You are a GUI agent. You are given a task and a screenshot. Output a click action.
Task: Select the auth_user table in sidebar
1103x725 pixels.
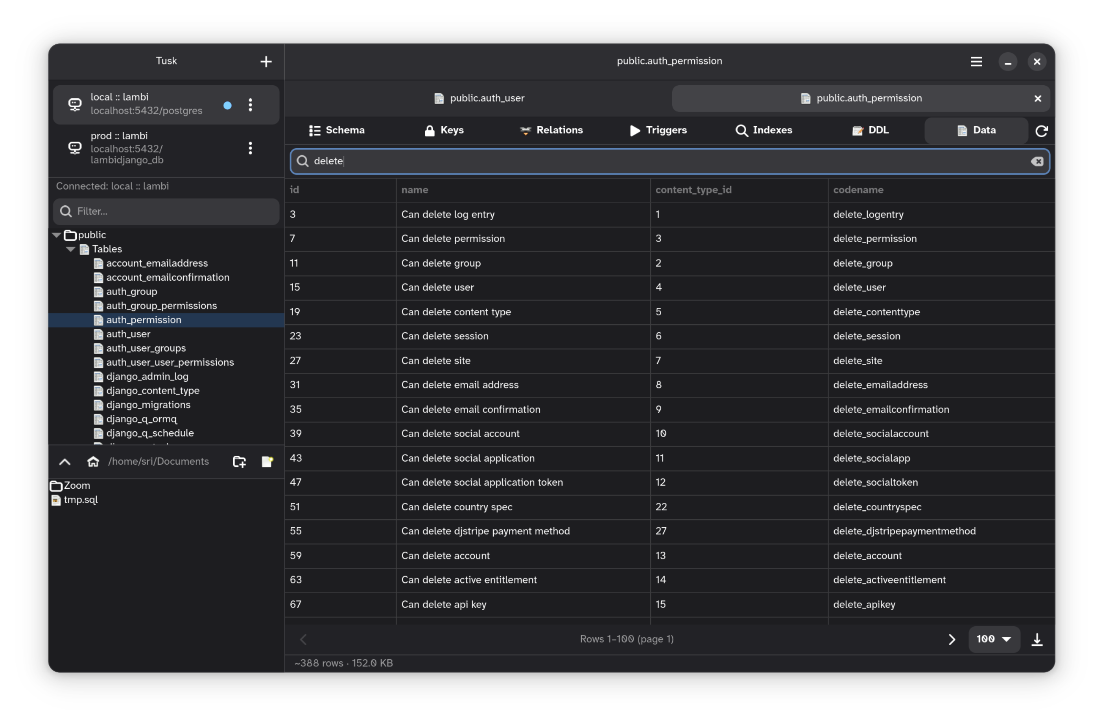point(128,333)
